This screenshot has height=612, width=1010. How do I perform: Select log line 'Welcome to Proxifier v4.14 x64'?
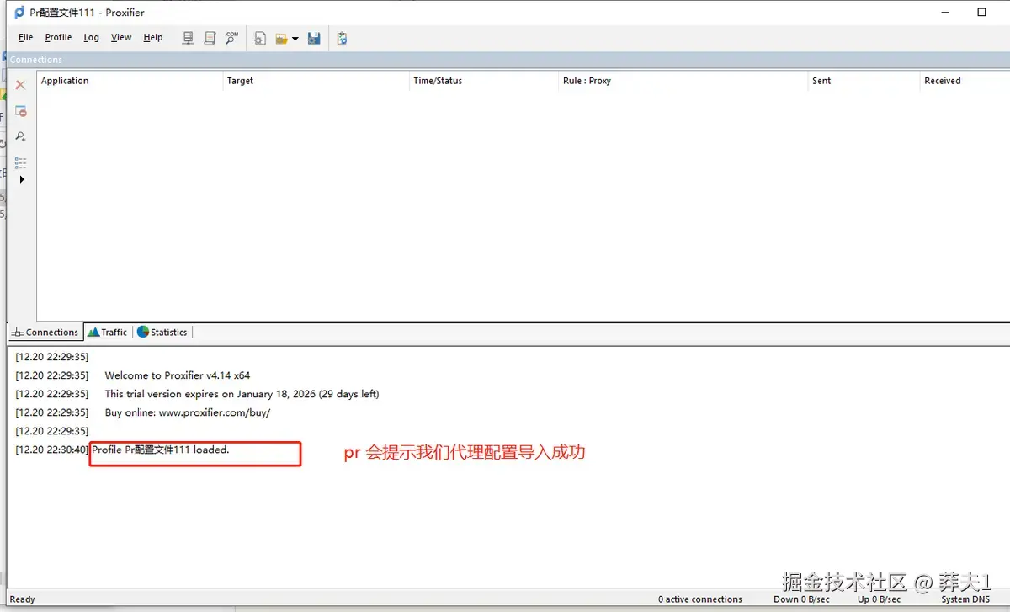(x=178, y=375)
